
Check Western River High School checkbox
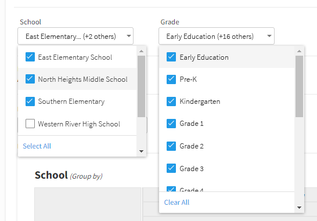click(30, 124)
